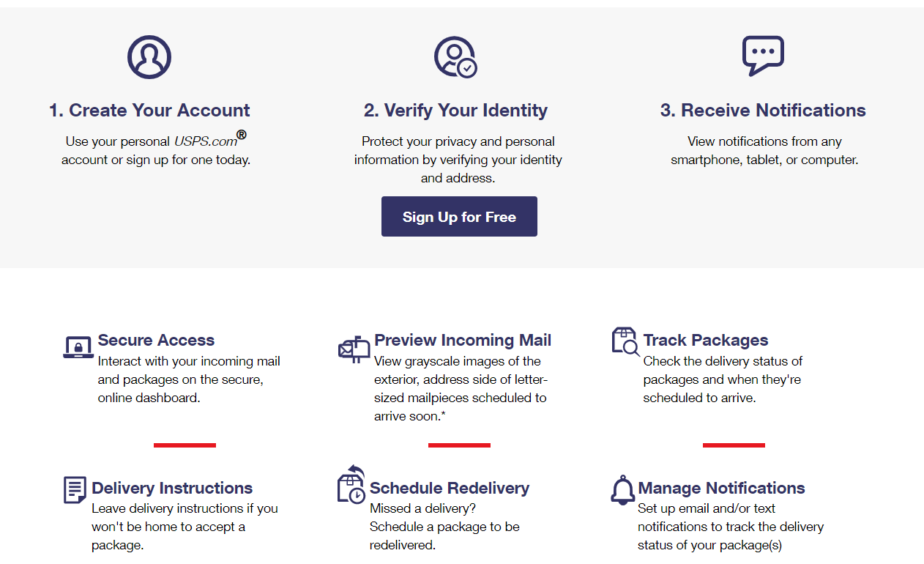Click the Create Your Account person icon
The height and width of the screenshot is (564, 924).
[149, 56]
